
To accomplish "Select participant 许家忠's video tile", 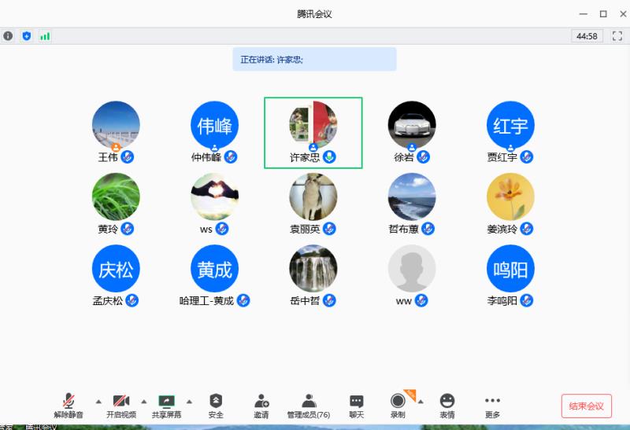I will tap(313, 131).
